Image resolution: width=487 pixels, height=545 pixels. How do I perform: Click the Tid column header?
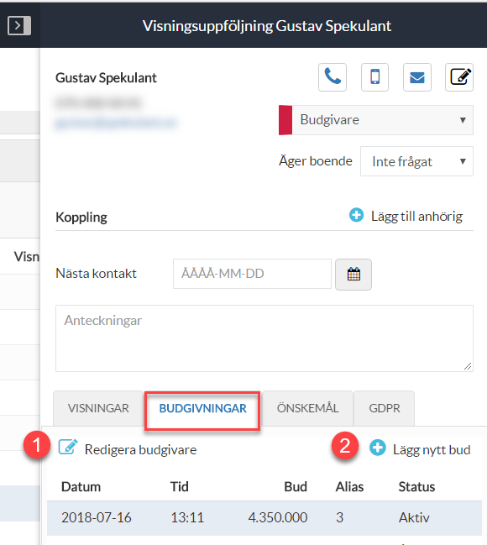[180, 486]
